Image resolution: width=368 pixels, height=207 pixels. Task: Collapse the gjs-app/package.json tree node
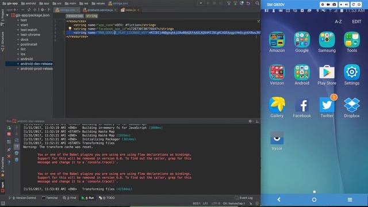[x=7, y=16]
